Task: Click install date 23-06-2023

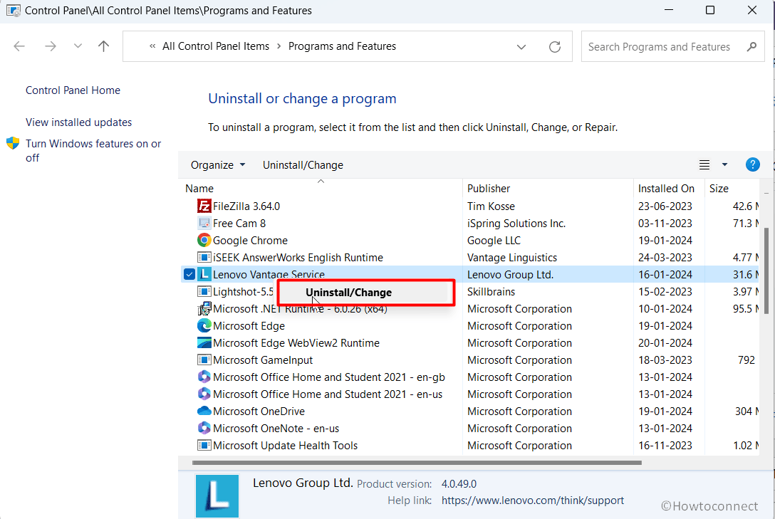Action: [x=665, y=206]
